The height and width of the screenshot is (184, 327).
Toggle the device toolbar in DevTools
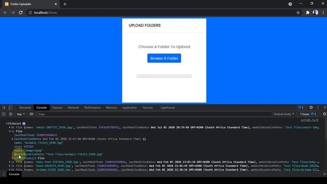pos(10,107)
